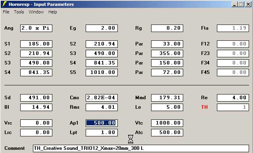The image size is (253, 153).
Task: Click the TH field showing 1
Action: point(233,107)
